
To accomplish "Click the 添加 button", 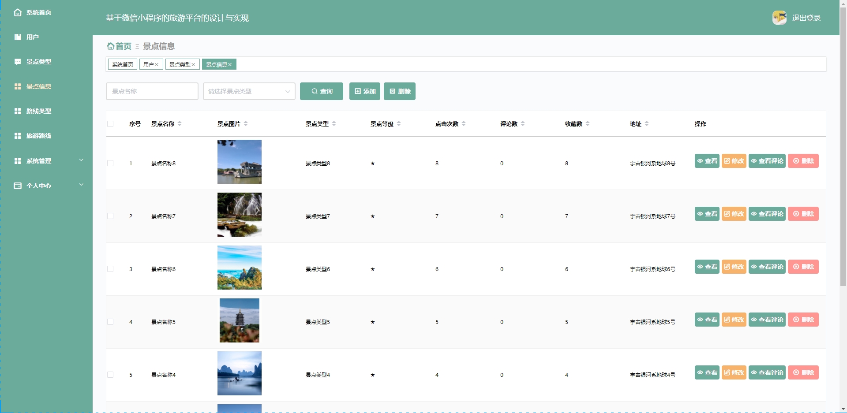I will click(365, 91).
